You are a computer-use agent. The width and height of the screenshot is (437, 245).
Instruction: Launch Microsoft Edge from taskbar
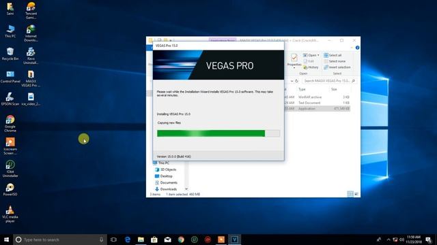128,240
